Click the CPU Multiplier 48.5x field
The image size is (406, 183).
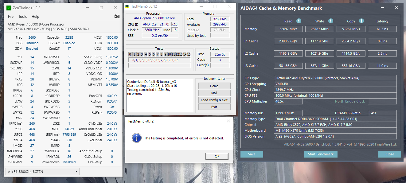[x=288, y=101]
